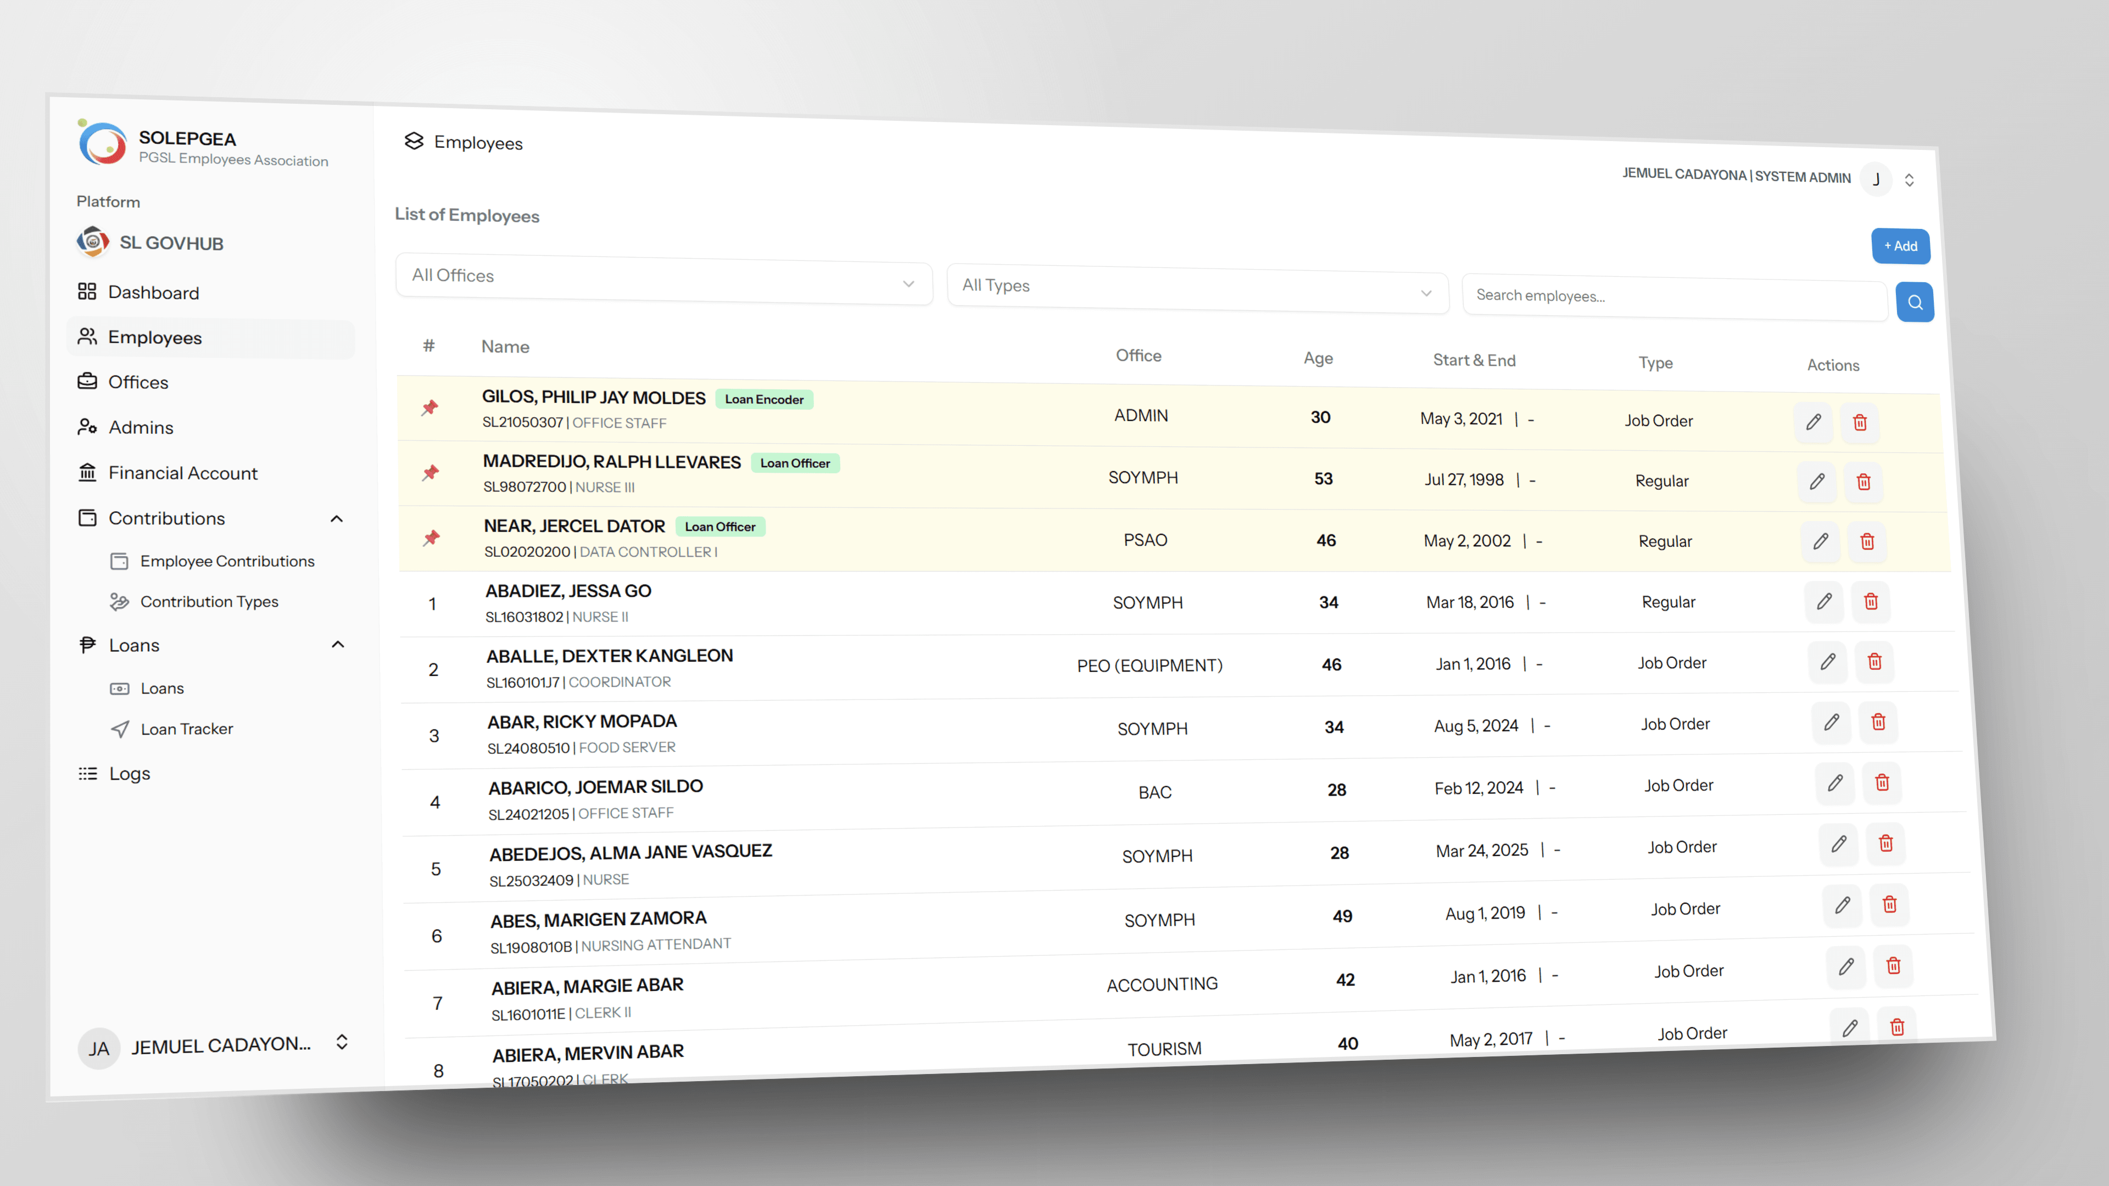Click the PEO (EQUIPMENT) office cell
The width and height of the screenshot is (2109, 1186).
(x=1150, y=665)
